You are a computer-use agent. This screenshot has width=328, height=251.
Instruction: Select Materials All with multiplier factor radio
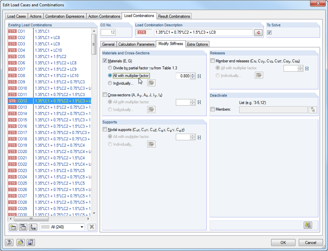110,75
